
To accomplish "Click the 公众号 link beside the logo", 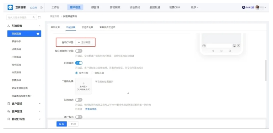I will [x=34, y=8].
